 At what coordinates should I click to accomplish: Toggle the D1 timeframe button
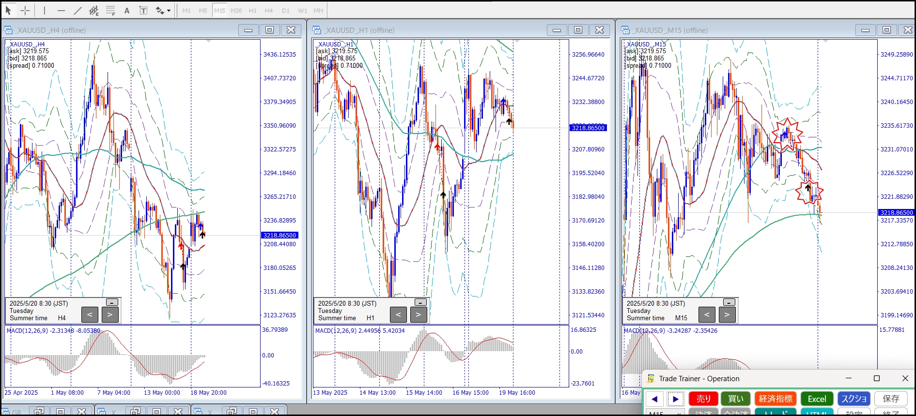pos(285,10)
